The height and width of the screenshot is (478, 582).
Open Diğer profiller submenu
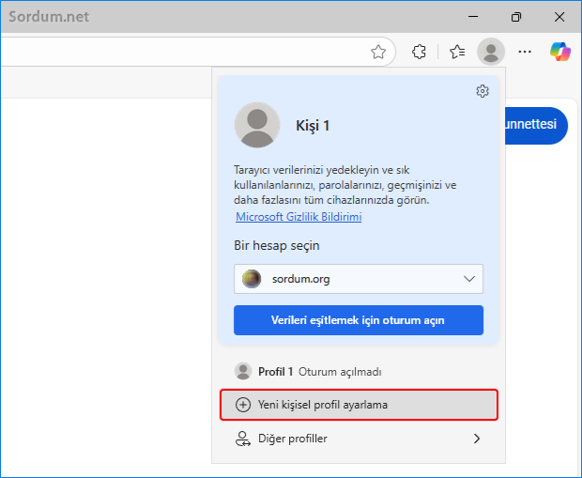point(359,439)
